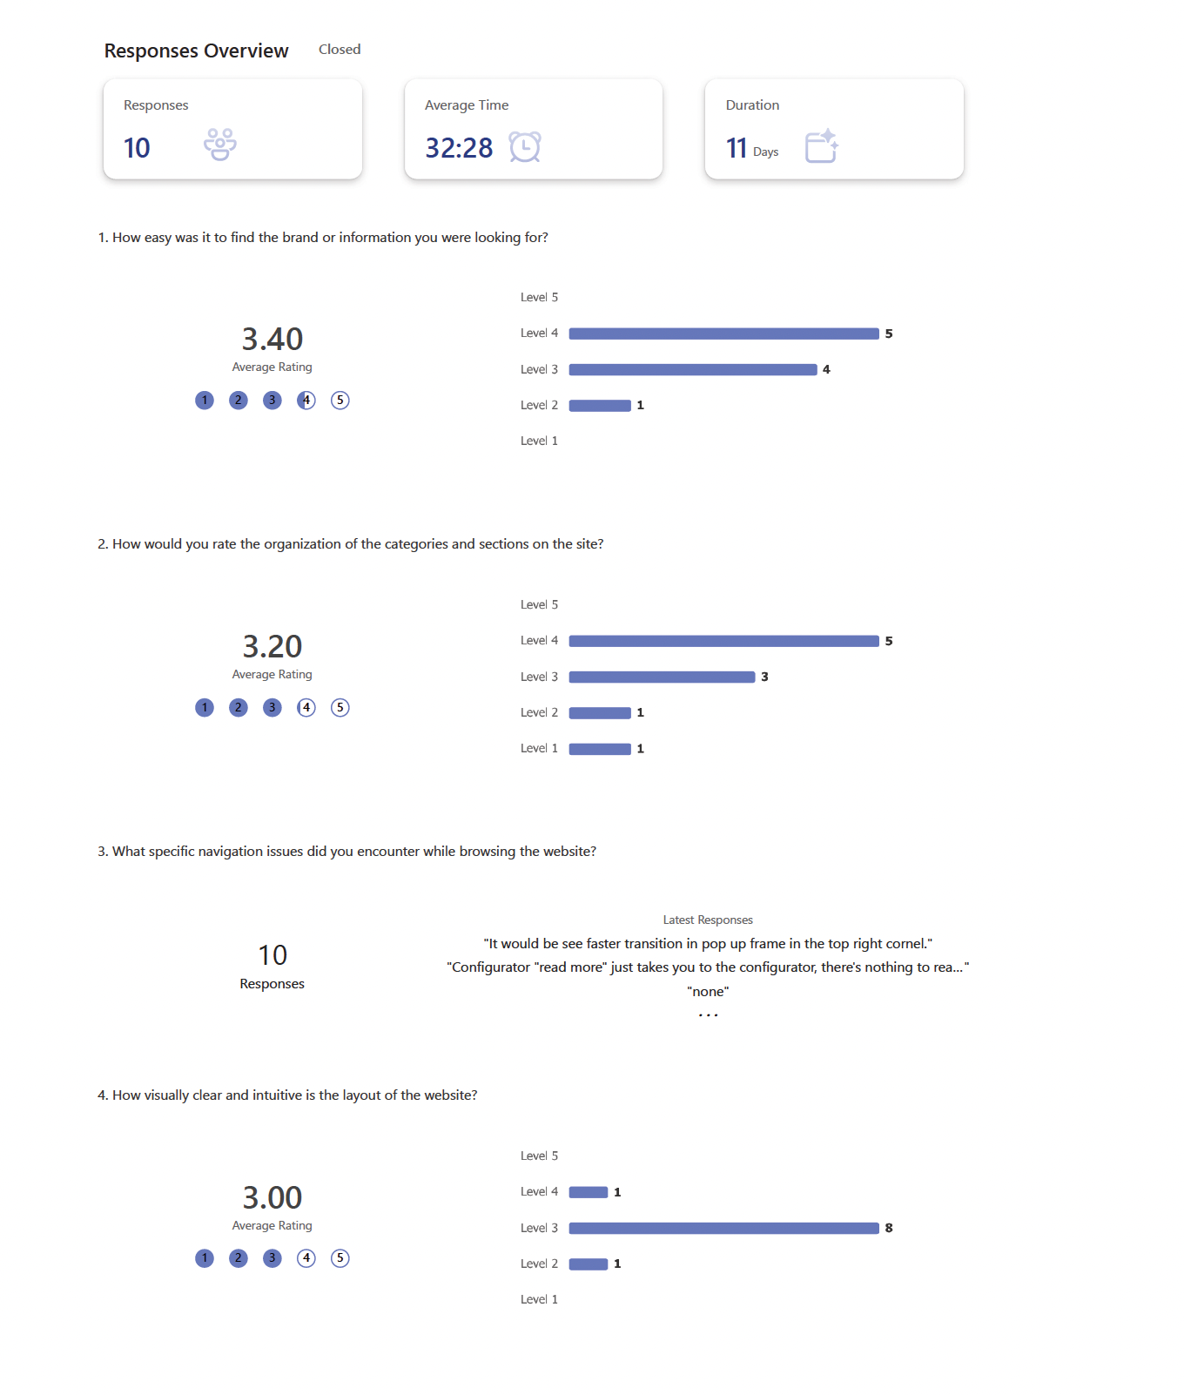Click the truncated Configurator response text
Screen dimensions: 1184x1395
point(707,967)
